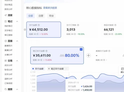Open the 流量 sidebar section

coord(10,15)
